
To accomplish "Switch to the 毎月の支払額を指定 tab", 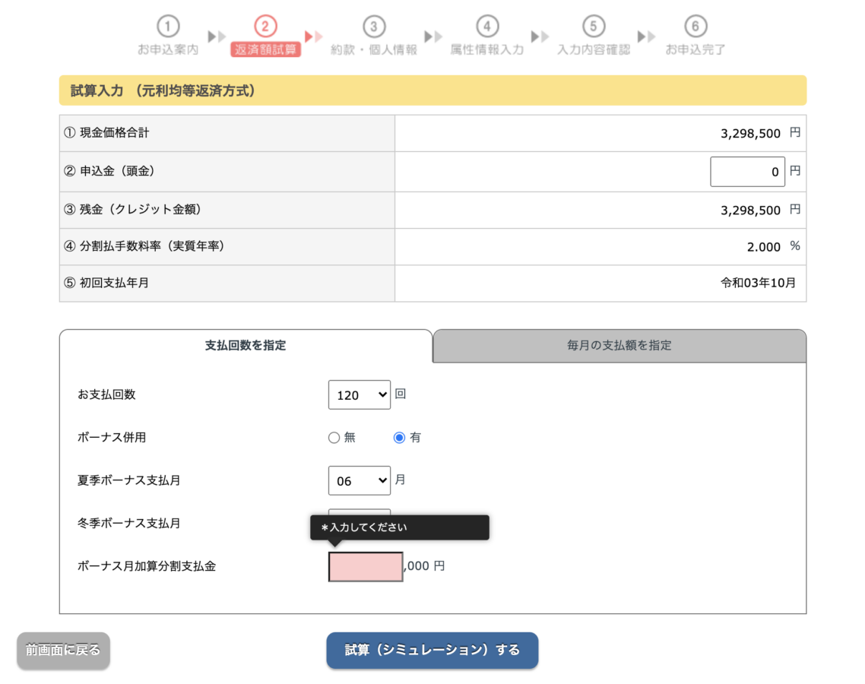I will click(x=619, y=346).
